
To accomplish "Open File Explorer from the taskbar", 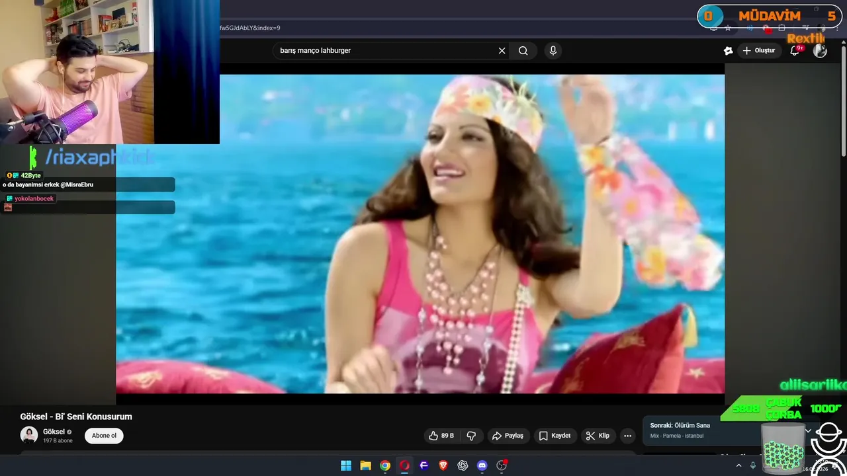I will point(365,465).
